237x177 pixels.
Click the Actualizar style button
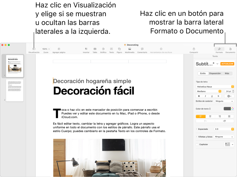point(227,64)
